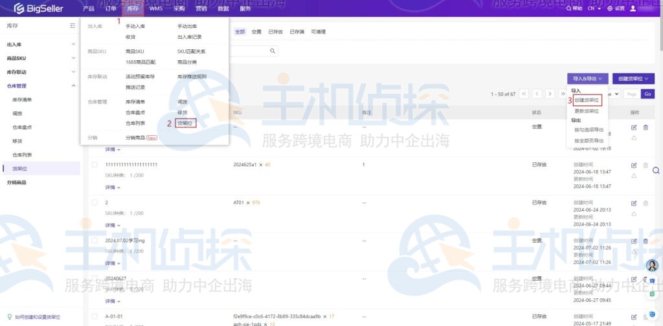Screen dimensions: 663x326
Task: Expand 库存联动 section in the sidebar
Action: (x=41, y=72)
